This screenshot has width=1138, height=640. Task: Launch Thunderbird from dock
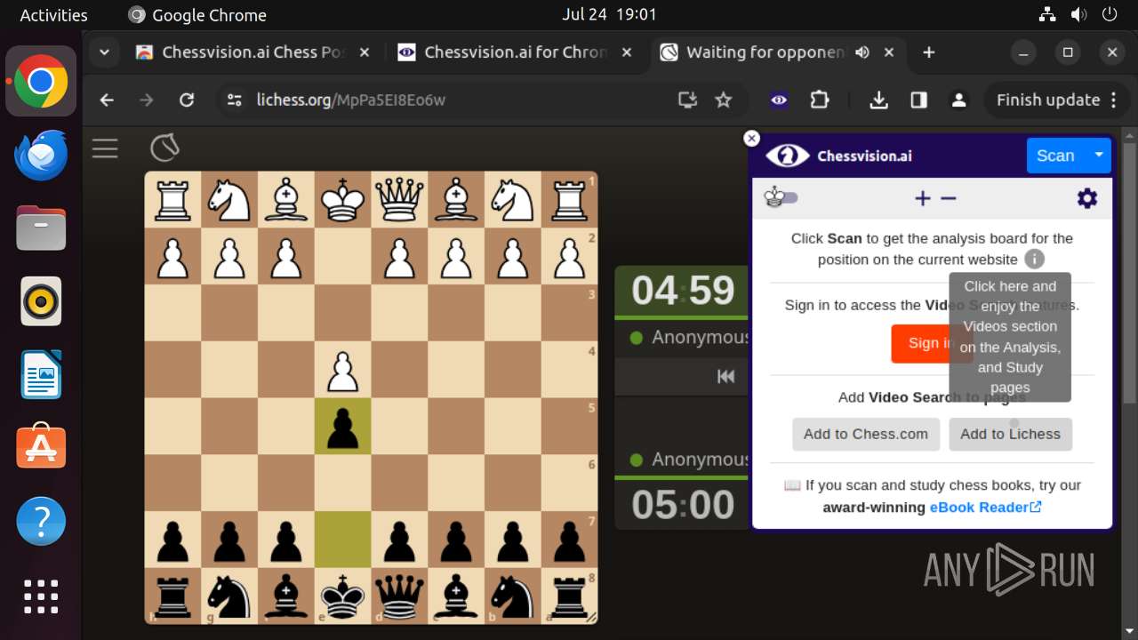(x=41, y=156)
